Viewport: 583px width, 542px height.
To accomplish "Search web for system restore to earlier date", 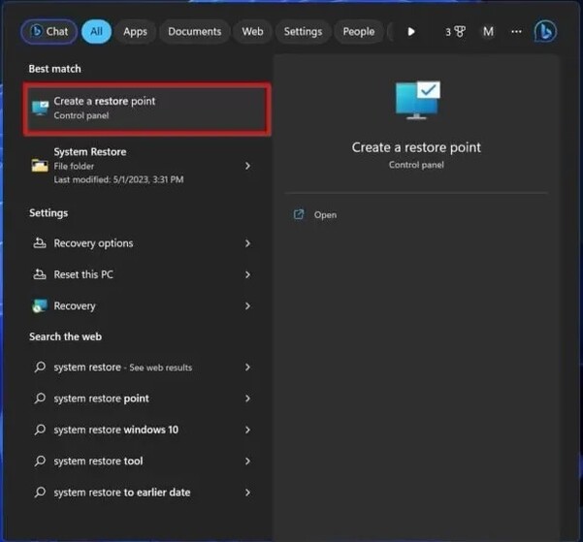I will pos(147,493).
